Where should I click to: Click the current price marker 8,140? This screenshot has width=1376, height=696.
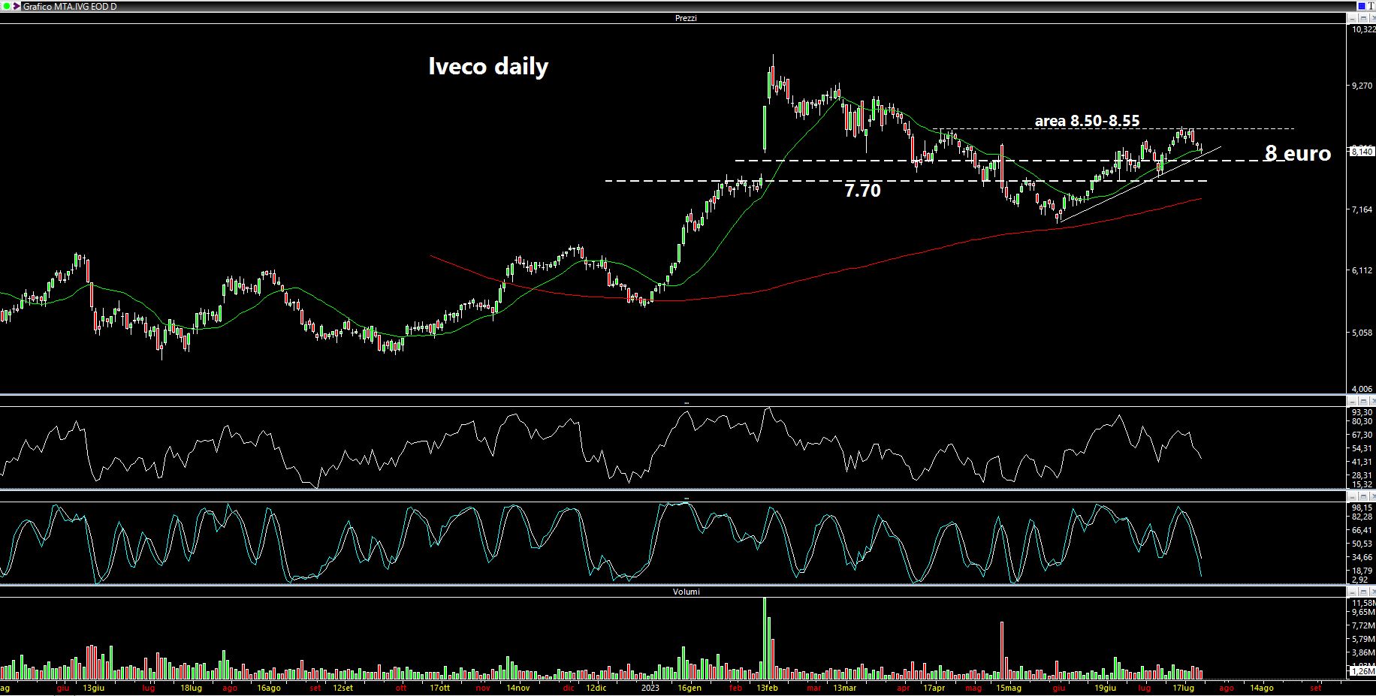pyautogui.click(x=1362, y=152)
